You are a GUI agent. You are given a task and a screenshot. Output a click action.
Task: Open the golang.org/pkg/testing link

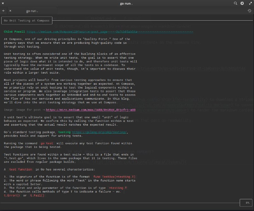[99, 132]
